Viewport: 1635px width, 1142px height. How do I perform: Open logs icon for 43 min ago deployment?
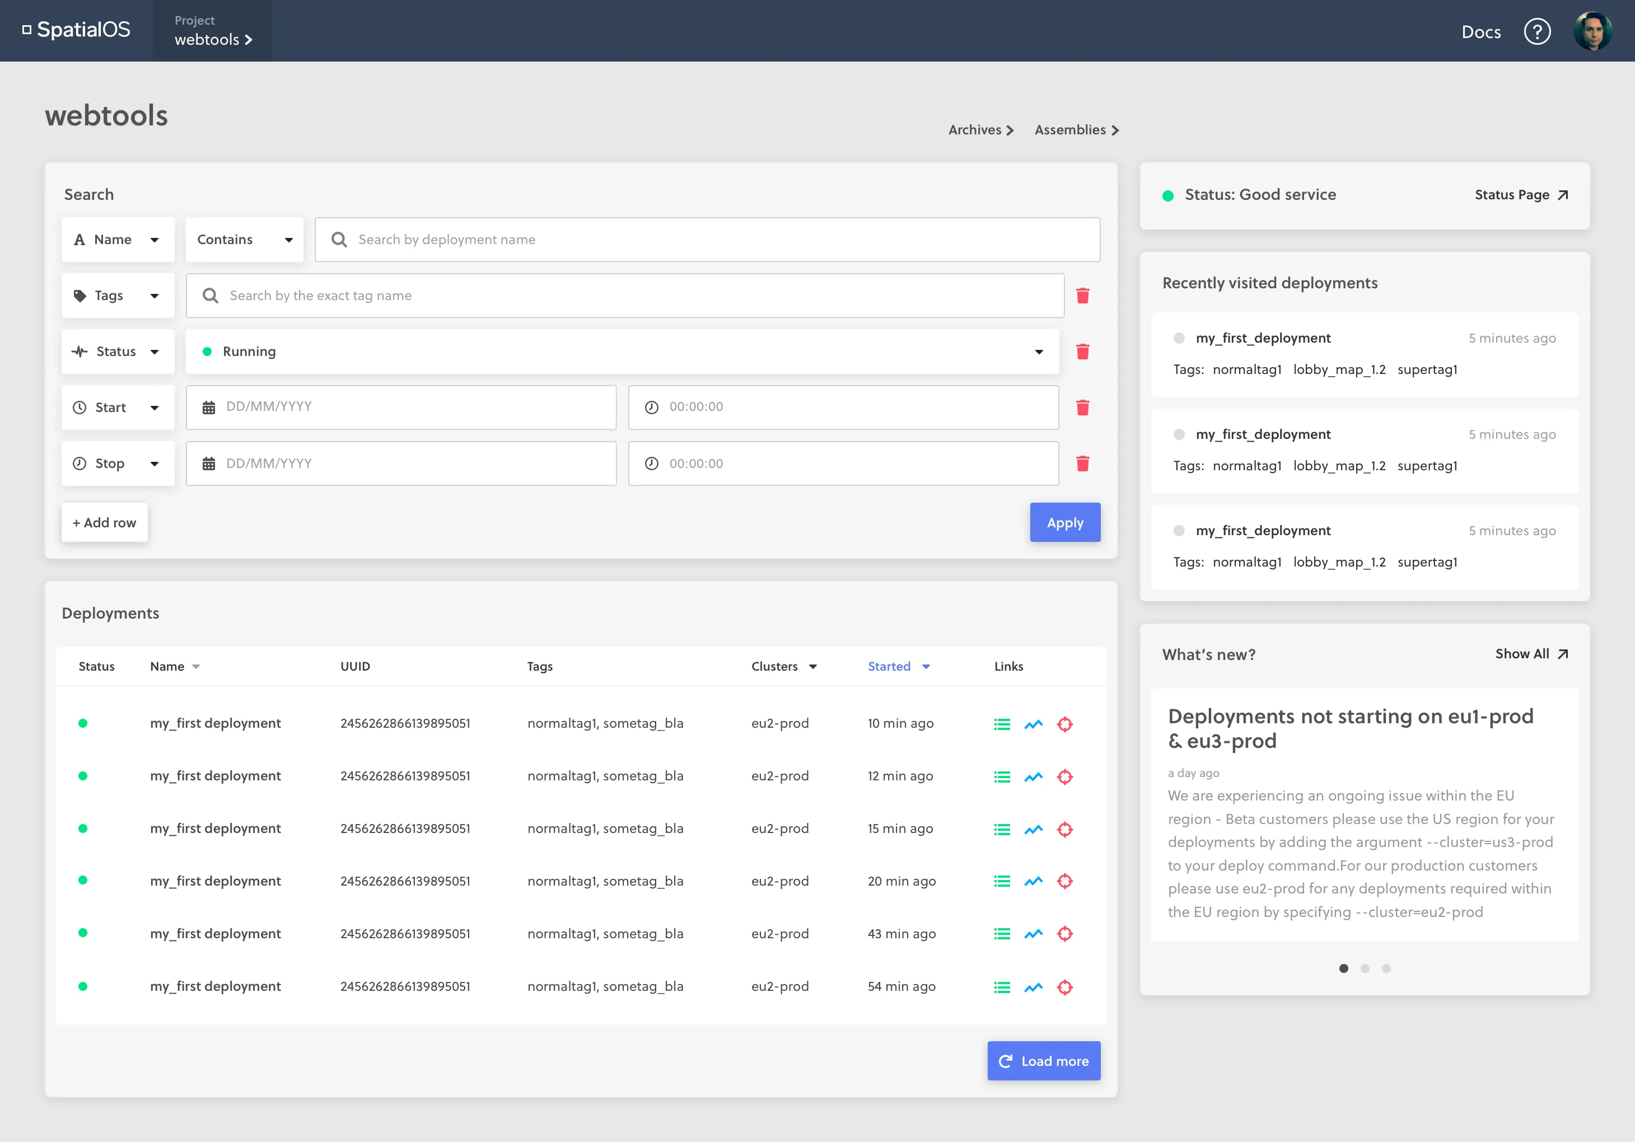coord(1002,933)
